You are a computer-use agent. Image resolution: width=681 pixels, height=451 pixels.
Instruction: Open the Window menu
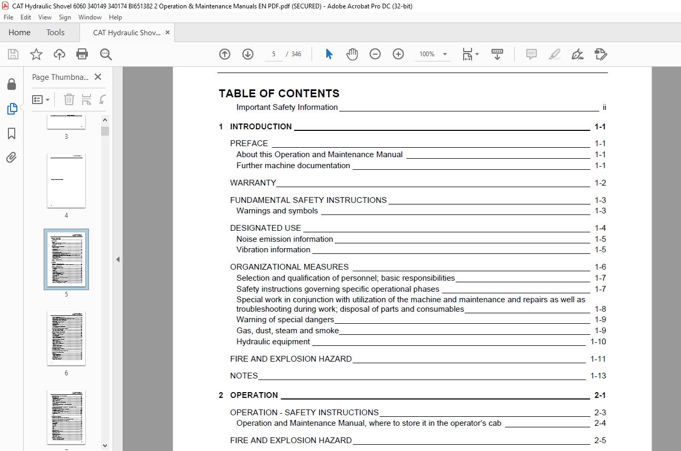pyautogui.click(x=90, y=17)
